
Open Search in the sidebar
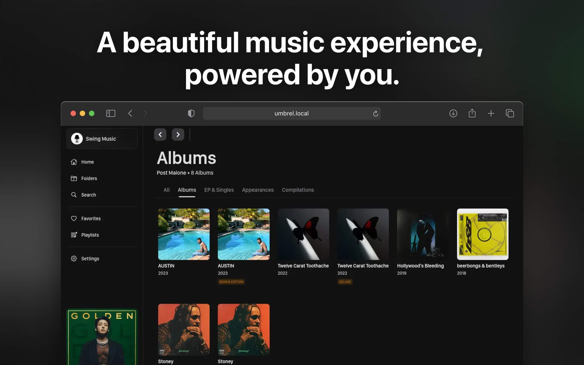point(88,195)
